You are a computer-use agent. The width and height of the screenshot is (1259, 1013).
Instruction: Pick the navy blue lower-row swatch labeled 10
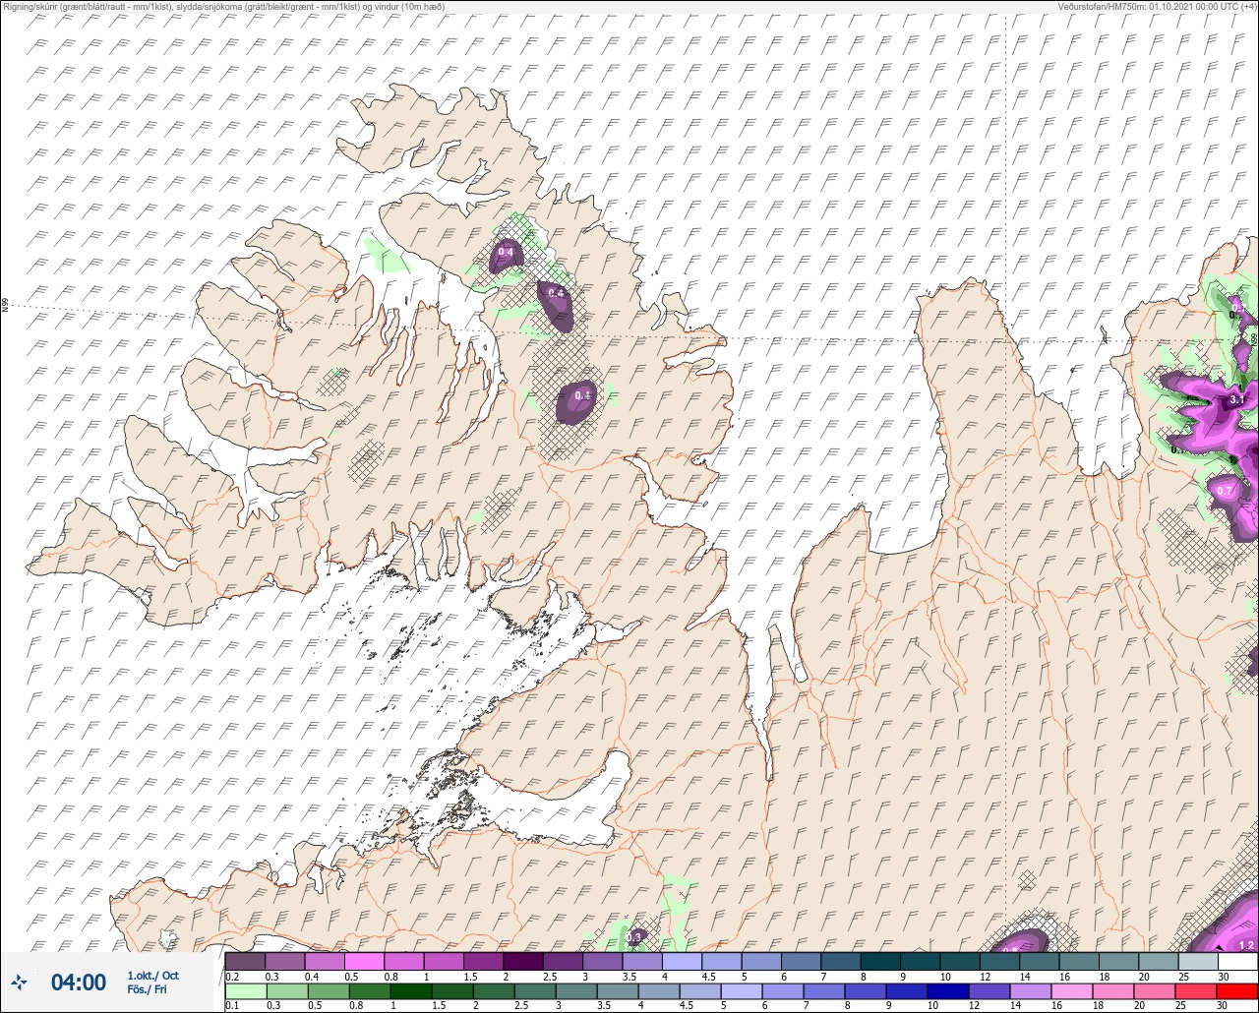click(x=947, y=989)
